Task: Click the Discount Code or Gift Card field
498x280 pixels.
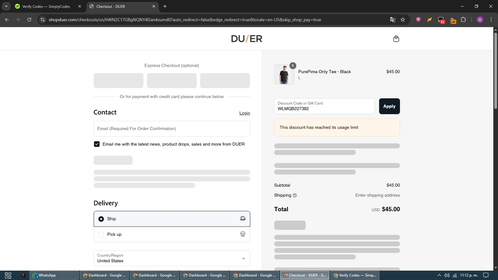Action: tap(324, 106)
